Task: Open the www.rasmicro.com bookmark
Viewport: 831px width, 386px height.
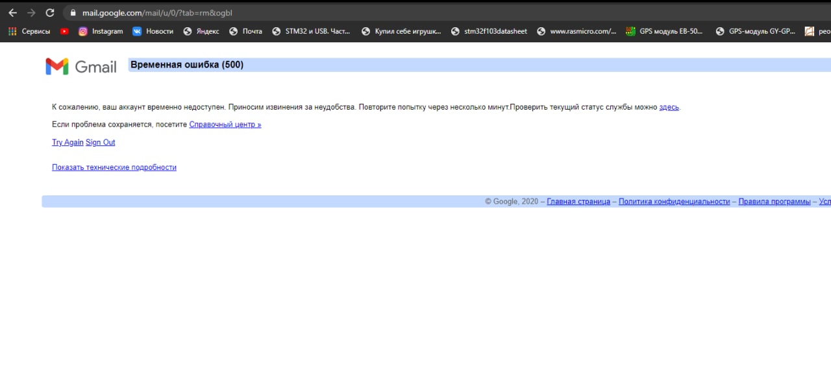Action: click(577, 31)
